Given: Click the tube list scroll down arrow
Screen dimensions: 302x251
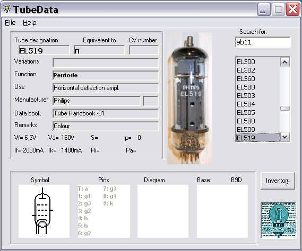Looking at the screenshot, I should click(x=285, y=137).
